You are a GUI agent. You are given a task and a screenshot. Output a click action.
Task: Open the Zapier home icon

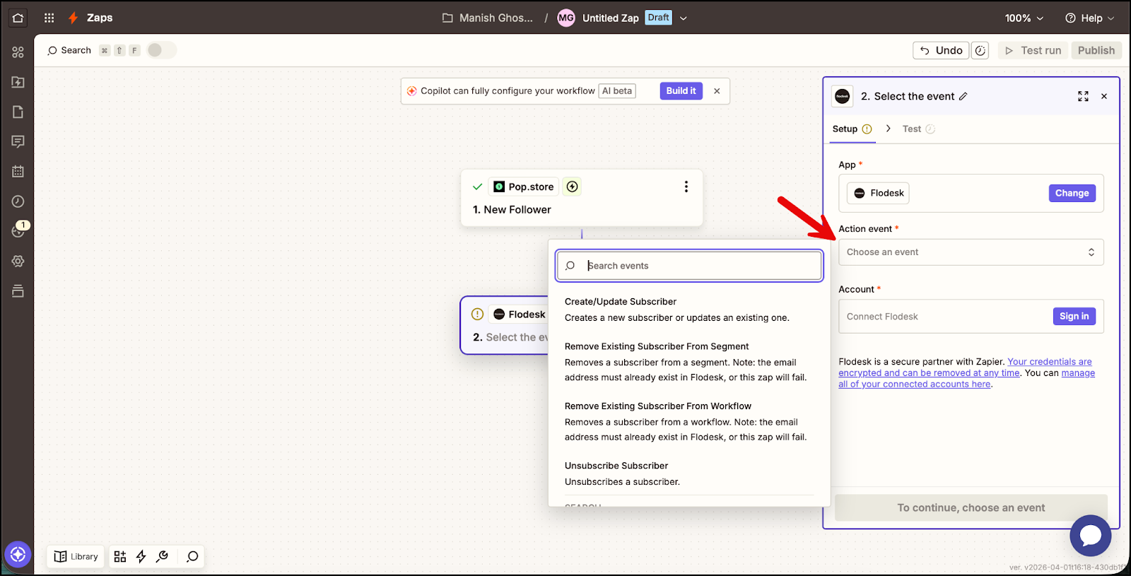(18, 18)
